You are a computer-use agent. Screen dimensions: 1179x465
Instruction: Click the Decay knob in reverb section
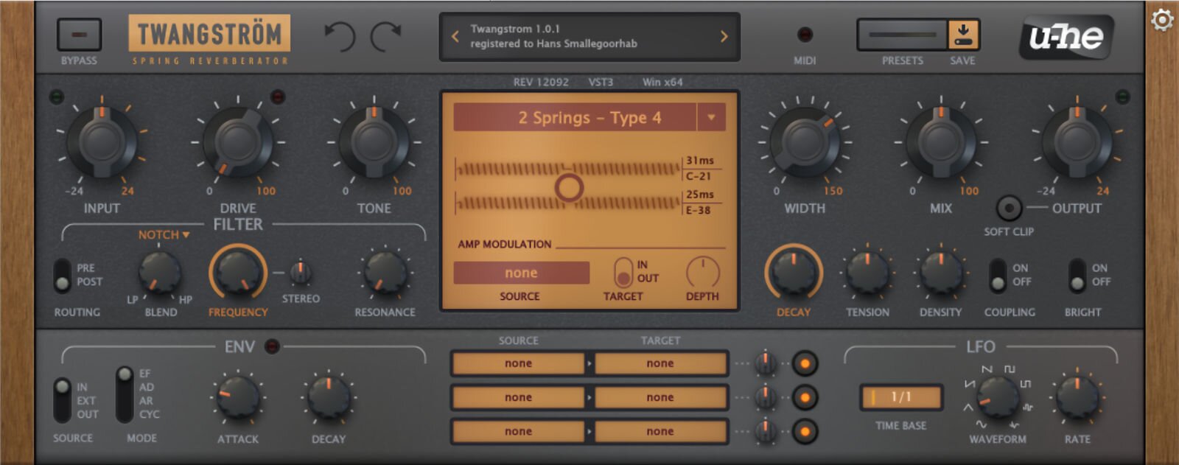pyautogui.click(x=793, y=271)
